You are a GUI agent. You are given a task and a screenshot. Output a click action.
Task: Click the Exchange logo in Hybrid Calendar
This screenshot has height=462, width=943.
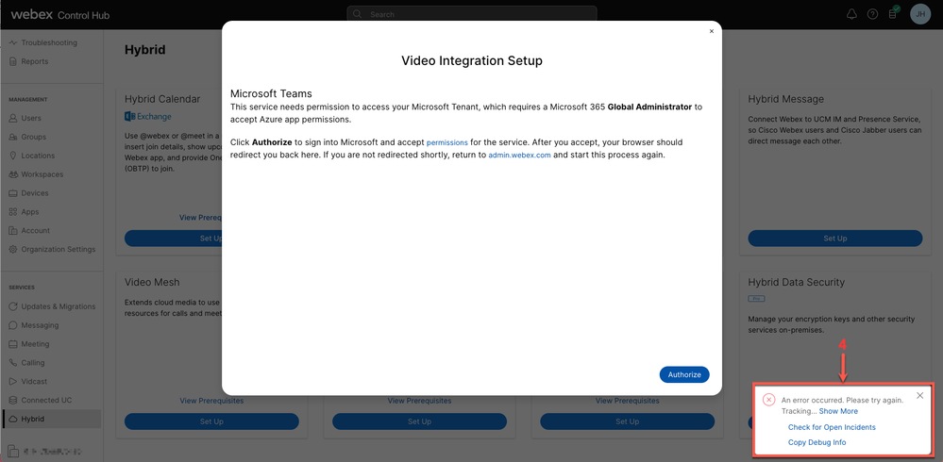point(148,117)
